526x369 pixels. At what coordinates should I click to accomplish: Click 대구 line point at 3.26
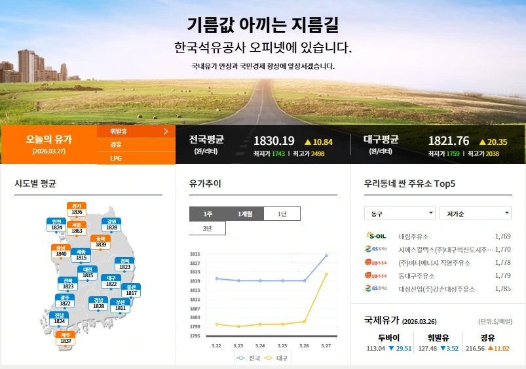point(305,322)
